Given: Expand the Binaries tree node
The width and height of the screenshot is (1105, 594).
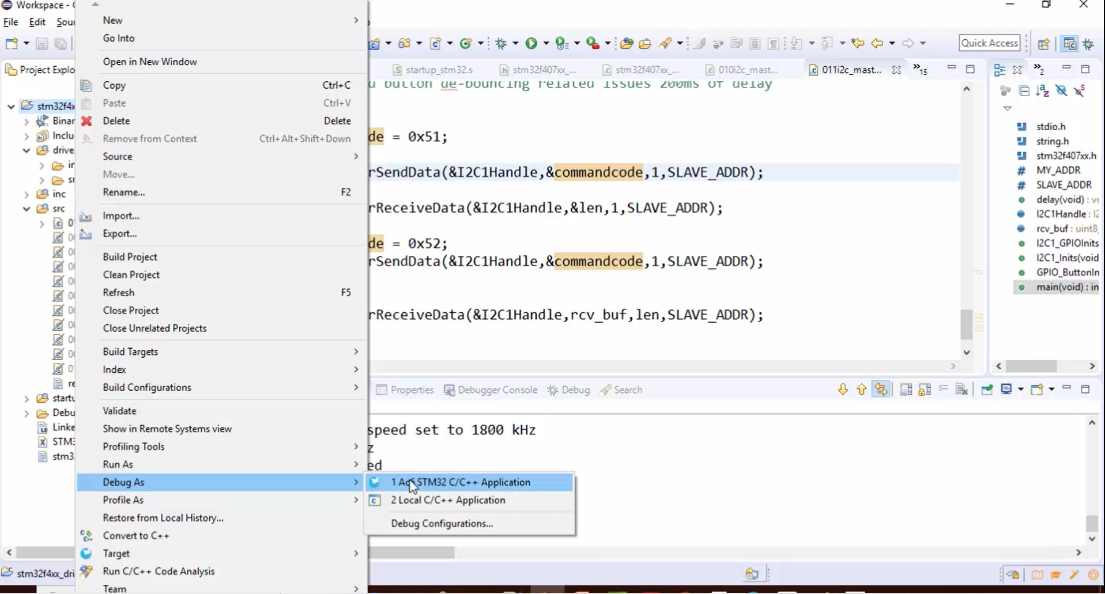Looking at the screenshot, I should click(27, 122).
